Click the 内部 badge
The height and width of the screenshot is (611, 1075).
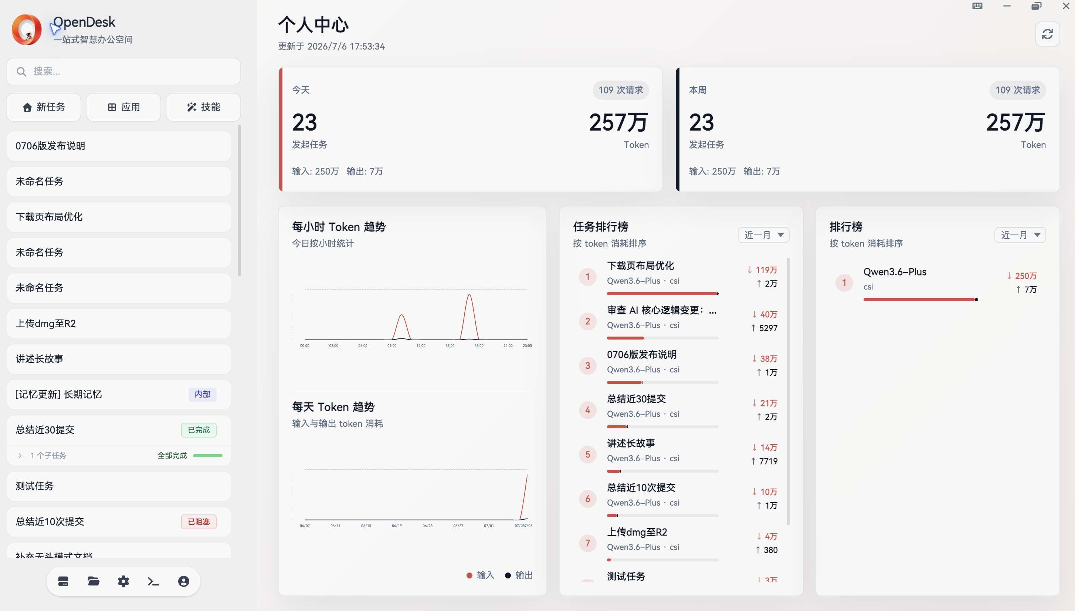202,394
